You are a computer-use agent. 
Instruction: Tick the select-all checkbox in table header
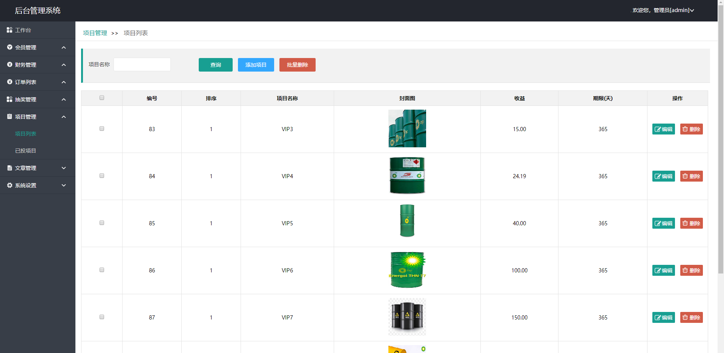[102, 98]
